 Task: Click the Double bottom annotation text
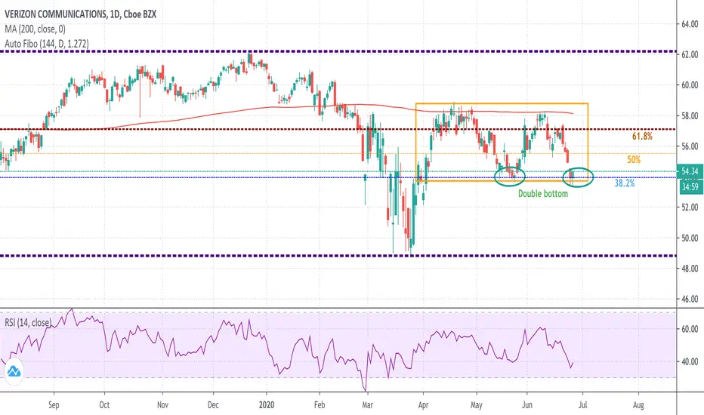[543, 194]
